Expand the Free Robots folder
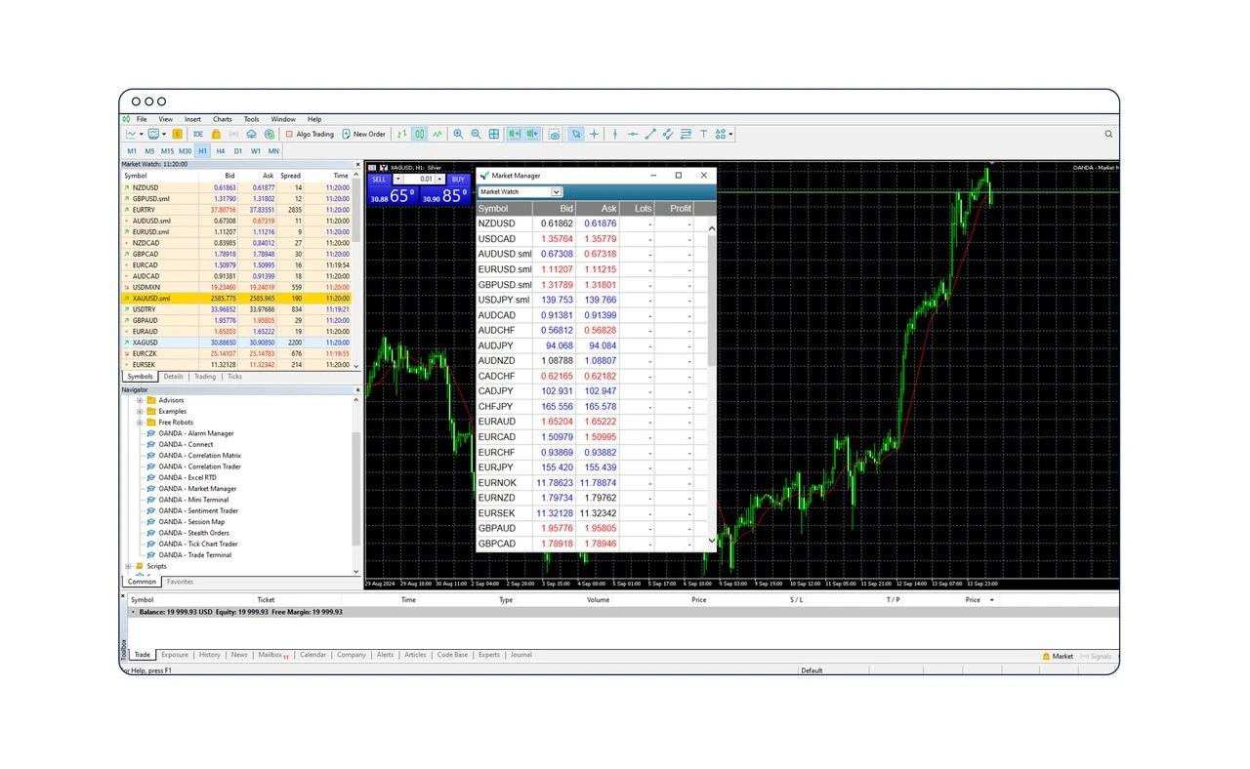The height and width of the screenshot is (769, 1250). pyautogui.click(x=141, y=422)
